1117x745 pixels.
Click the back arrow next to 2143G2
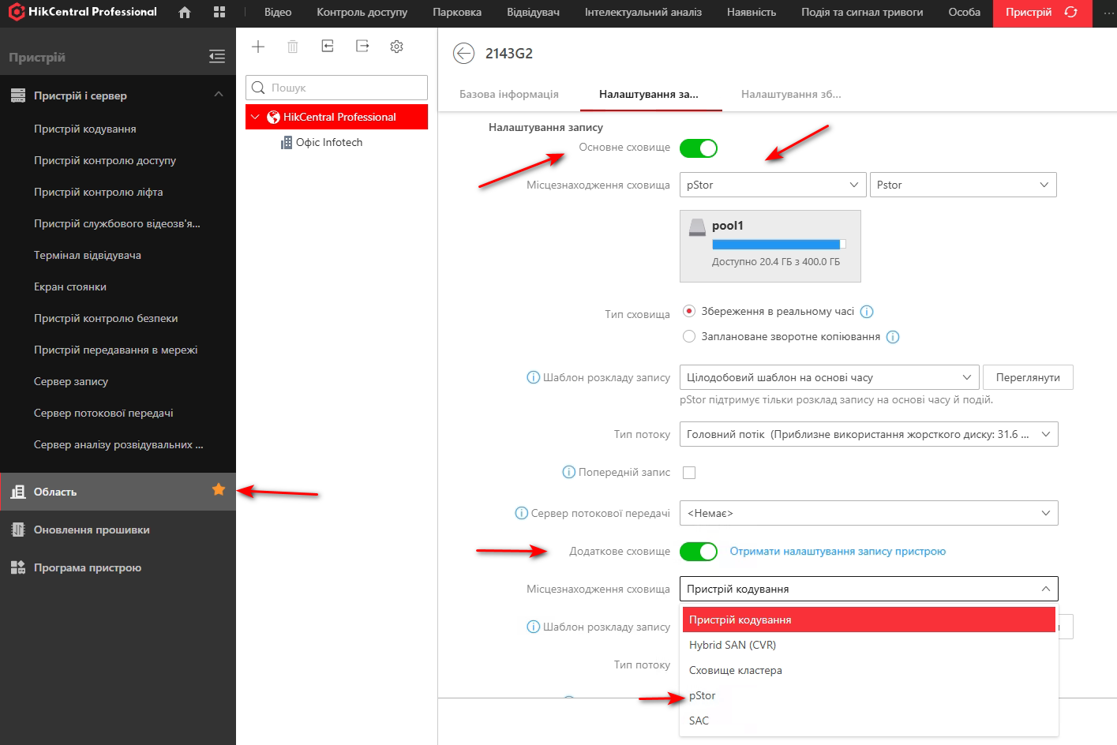[x=463, y=53]
